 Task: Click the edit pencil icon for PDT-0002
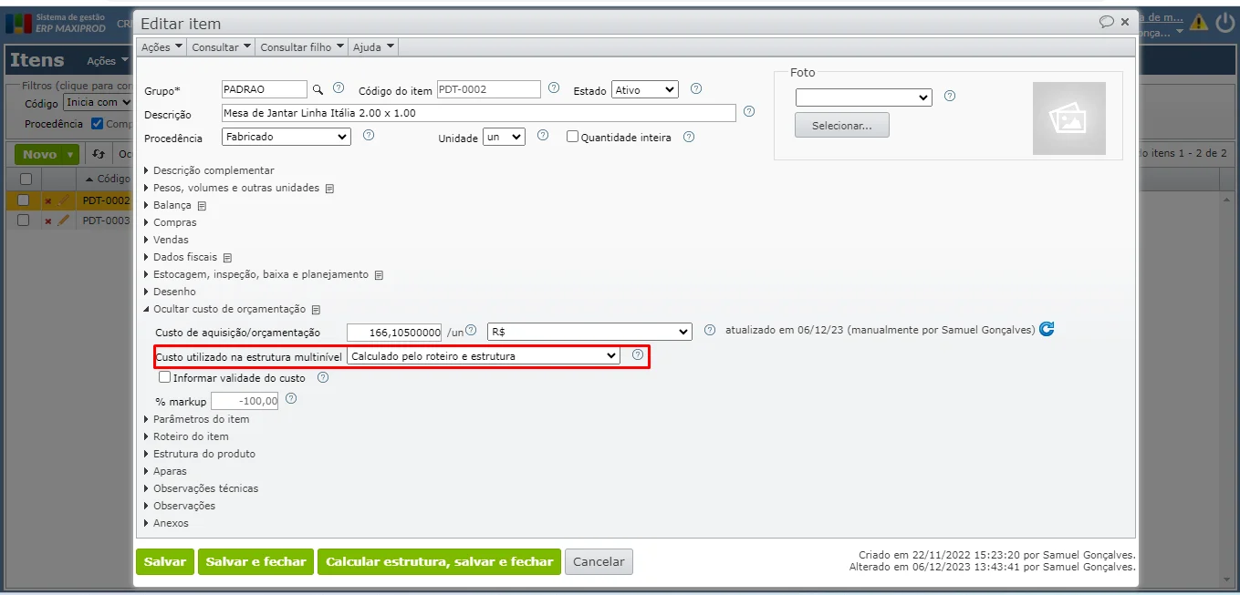(63, 200)
